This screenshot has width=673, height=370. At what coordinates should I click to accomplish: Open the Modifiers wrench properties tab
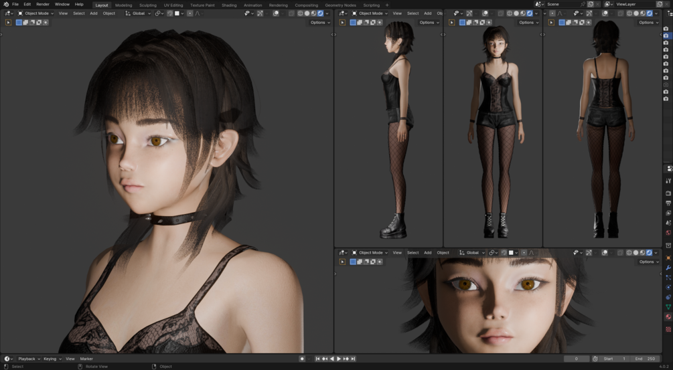(668, 268)
